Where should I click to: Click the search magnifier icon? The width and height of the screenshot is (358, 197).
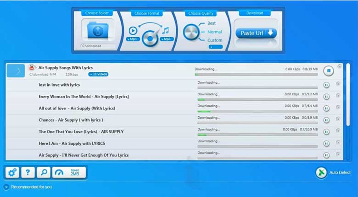[44, 172]
